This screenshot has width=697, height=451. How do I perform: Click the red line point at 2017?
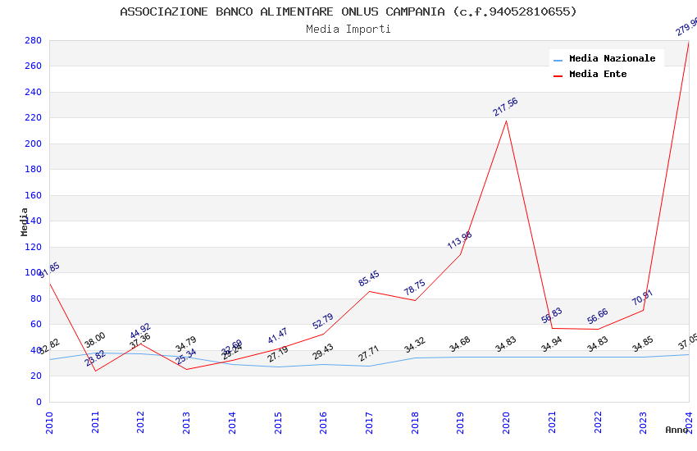pos(369,291)
